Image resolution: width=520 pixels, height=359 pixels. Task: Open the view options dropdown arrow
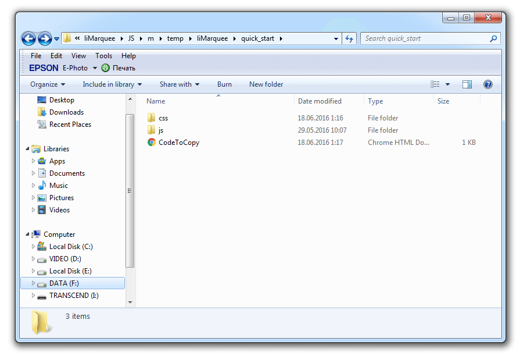pyautogui.click(x=447, y=84)
